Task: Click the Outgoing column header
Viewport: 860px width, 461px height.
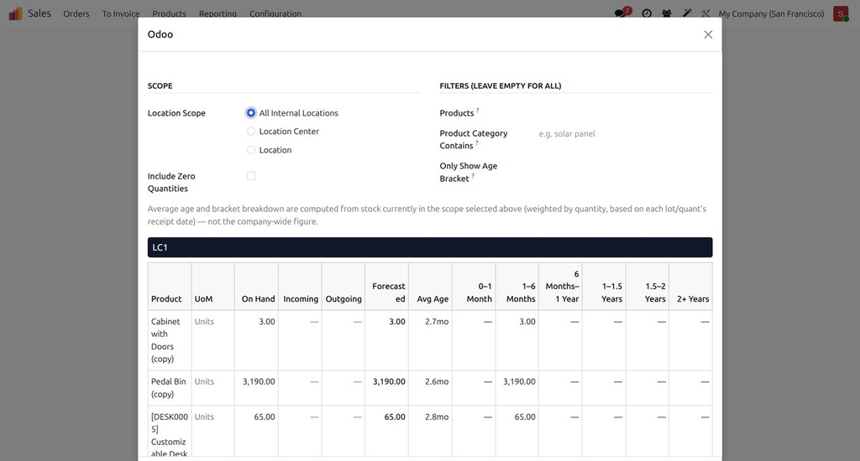Action: (x=343, y=287)
